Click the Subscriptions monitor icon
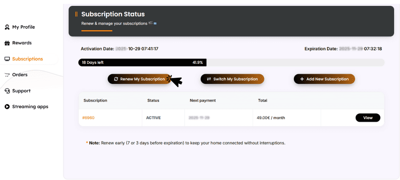The height and width of the screenshot is (180, 400). [7, 59]
